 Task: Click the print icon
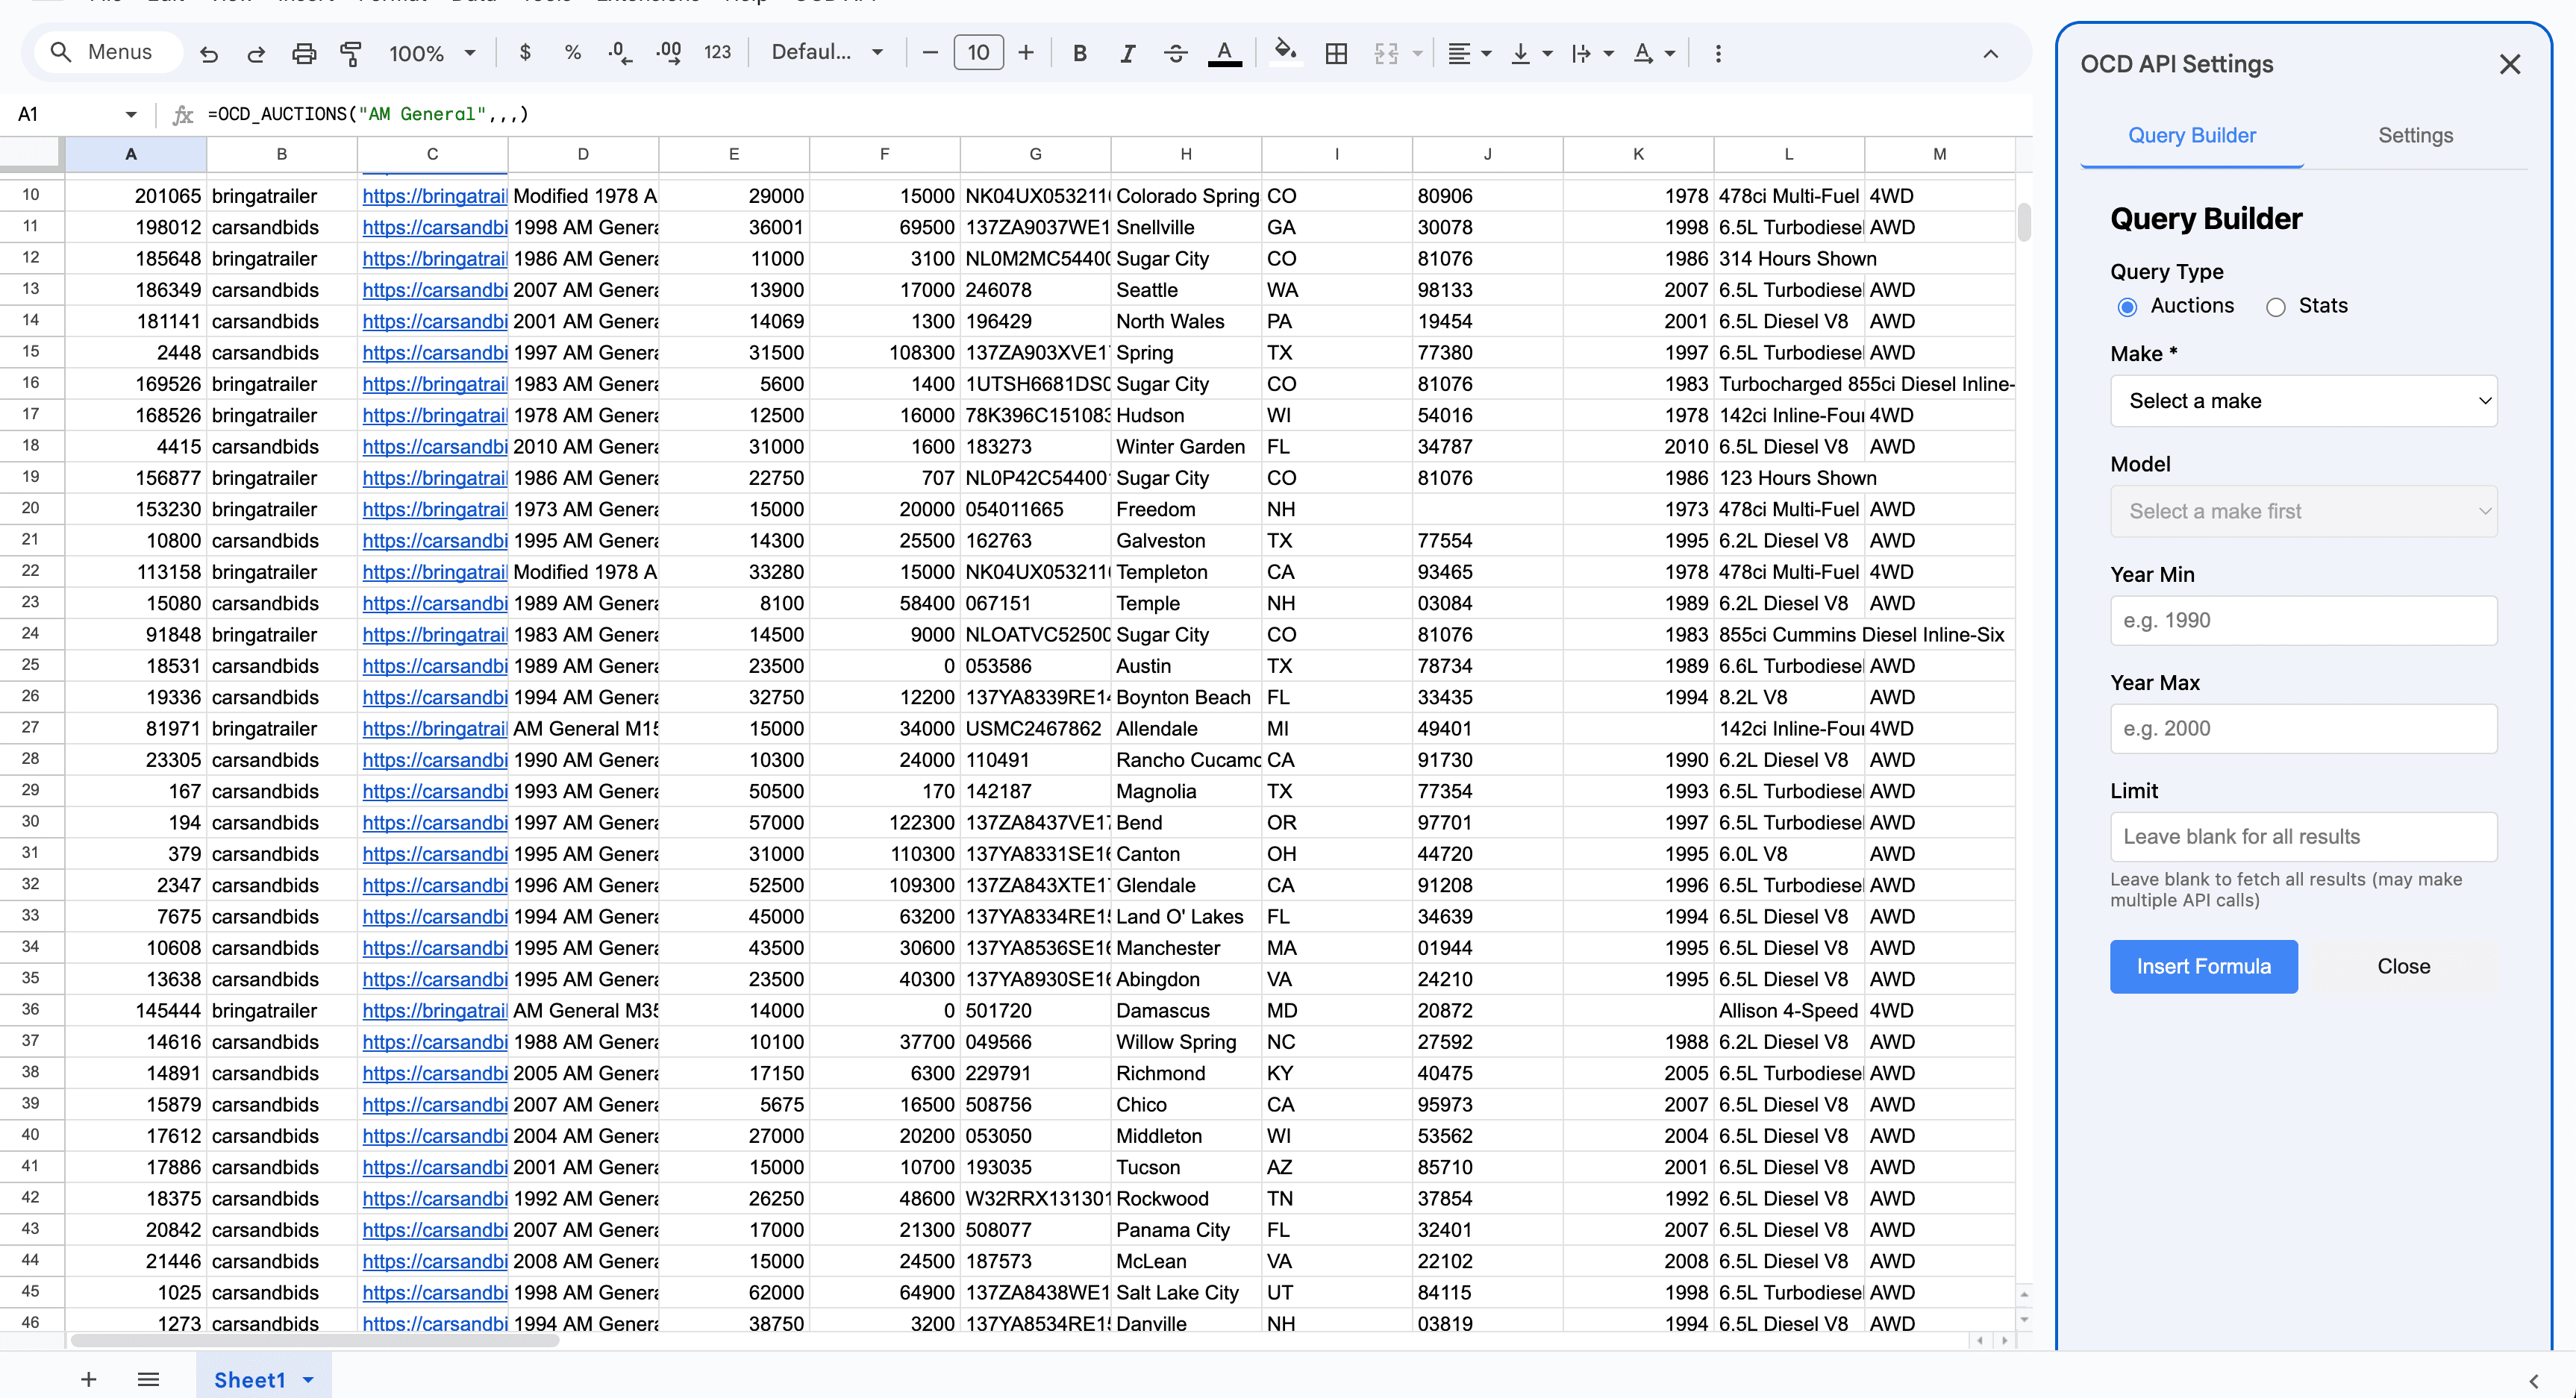point(304,53)
